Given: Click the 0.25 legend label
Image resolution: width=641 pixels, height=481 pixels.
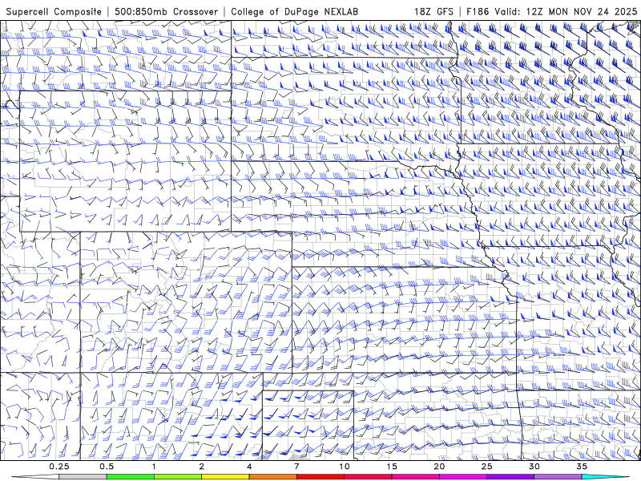Looking at the screenshot, I should pos(59,467).
